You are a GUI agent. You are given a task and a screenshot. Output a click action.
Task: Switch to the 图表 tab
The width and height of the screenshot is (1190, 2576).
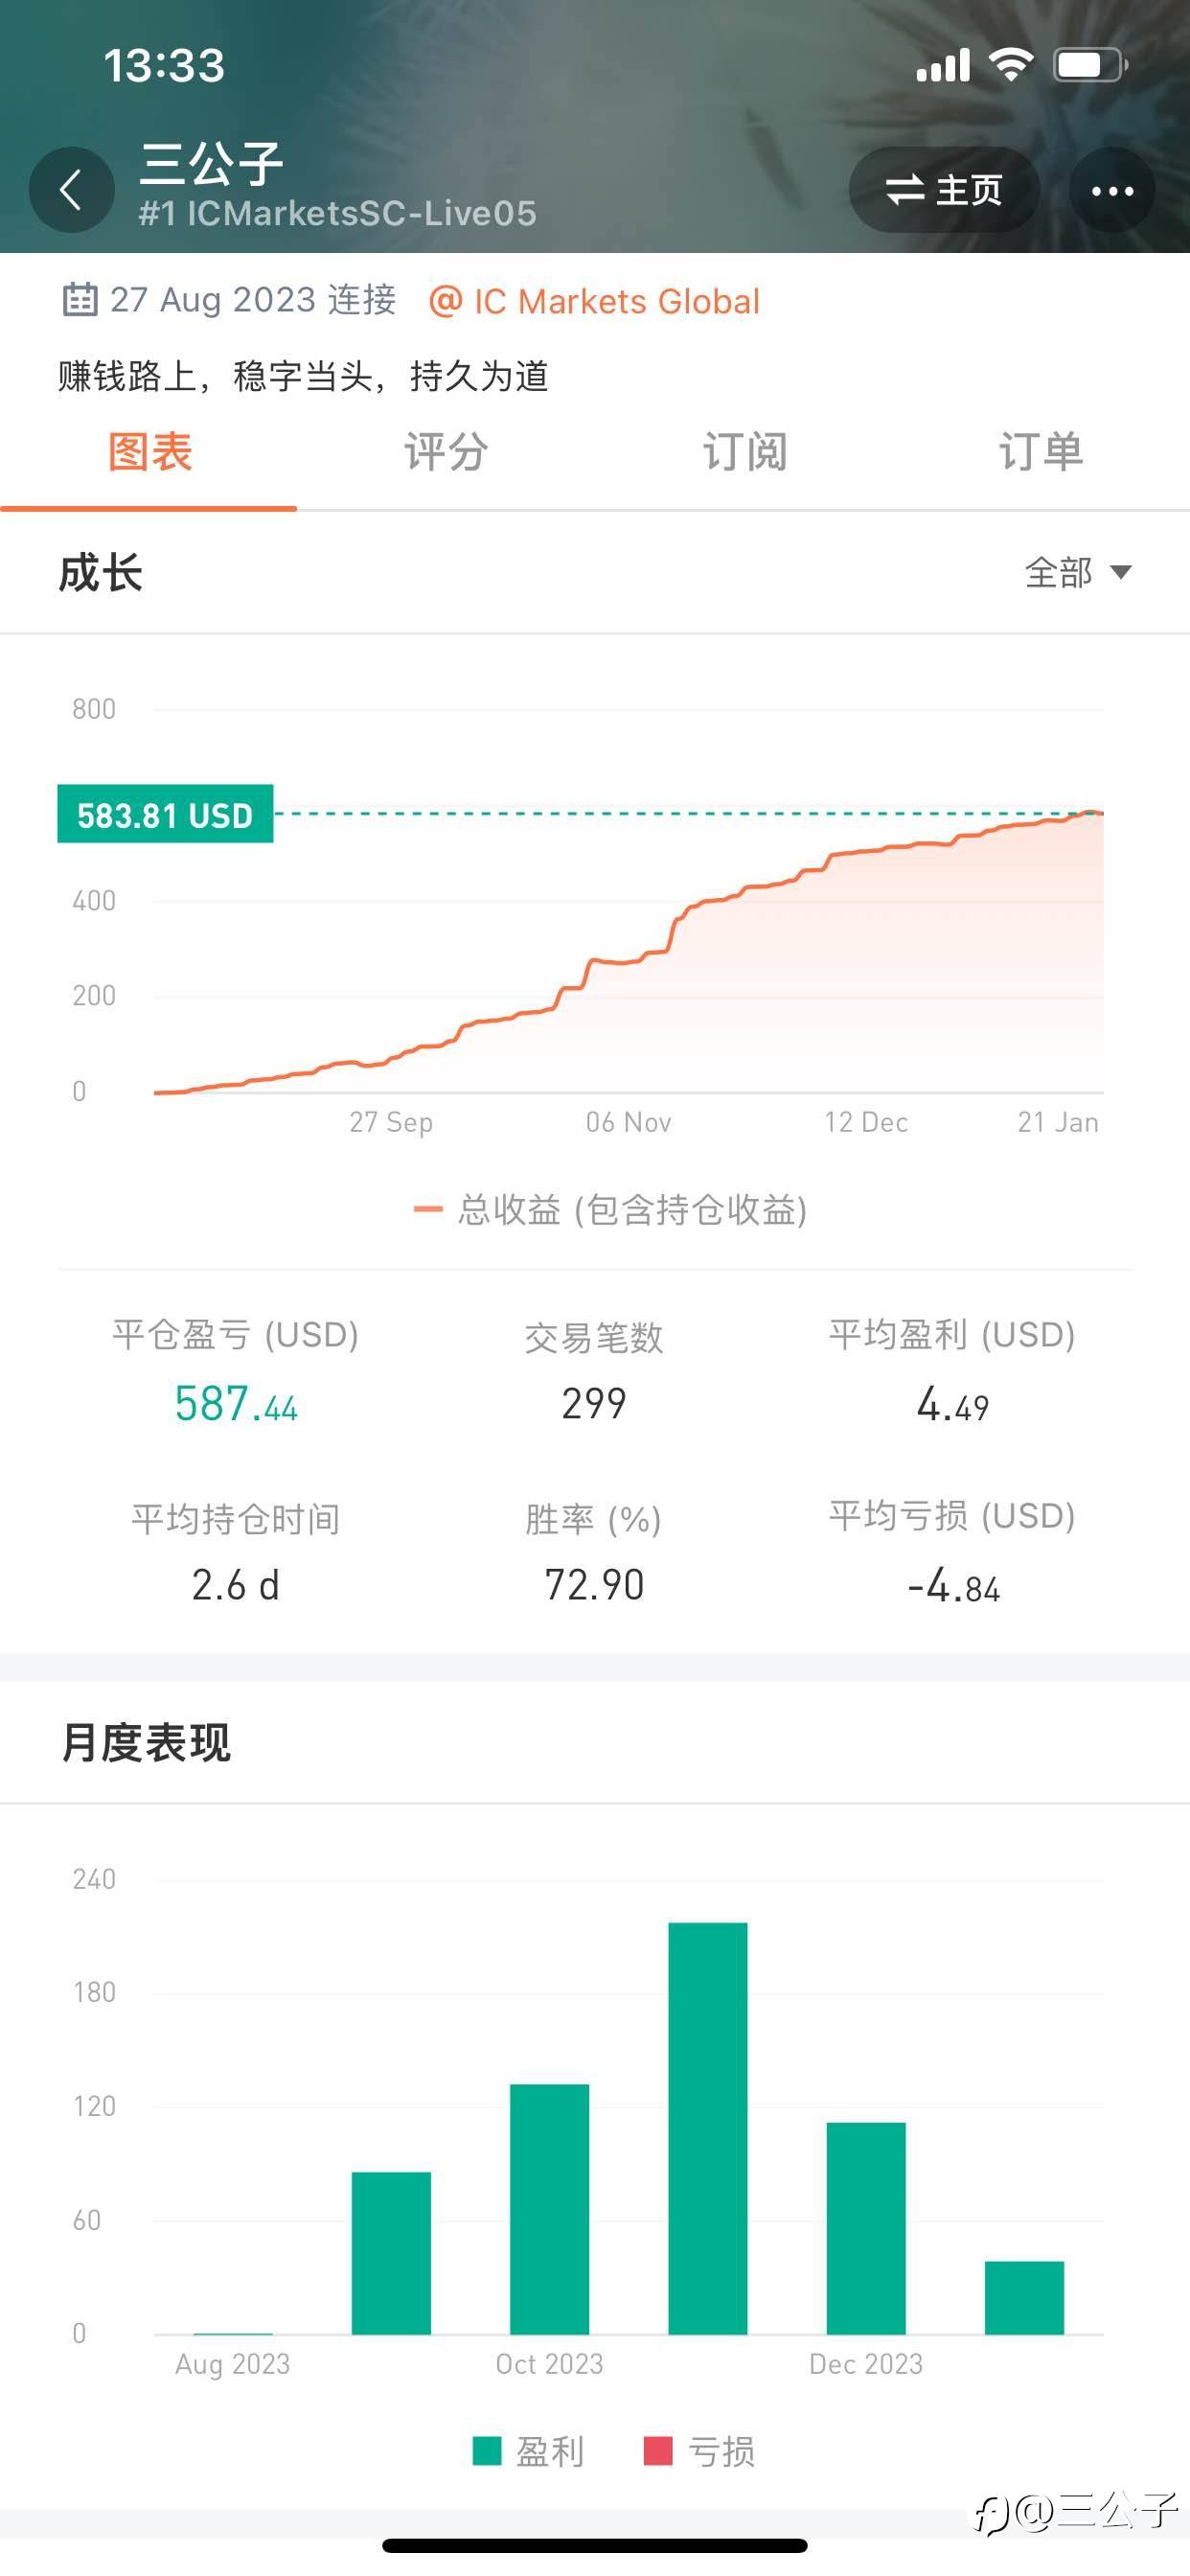click(x=149, y=452)
